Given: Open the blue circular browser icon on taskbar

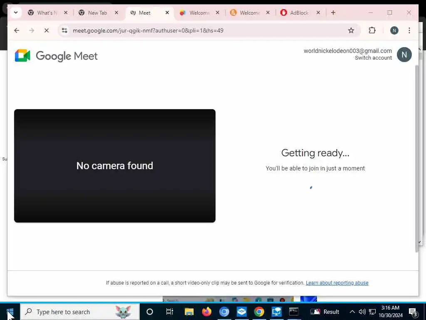Looking at the screenshot, I should tap(224, 312).
